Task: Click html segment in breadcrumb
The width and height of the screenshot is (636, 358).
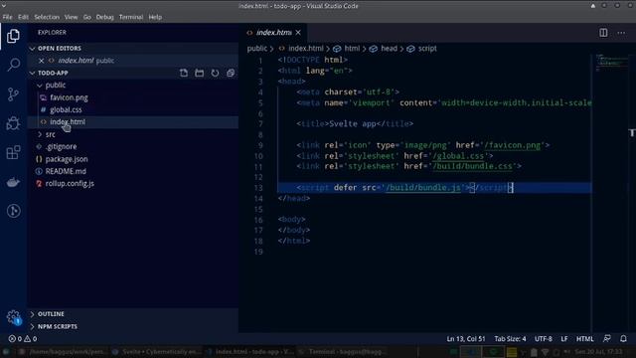Action: (x=352, y=49)
